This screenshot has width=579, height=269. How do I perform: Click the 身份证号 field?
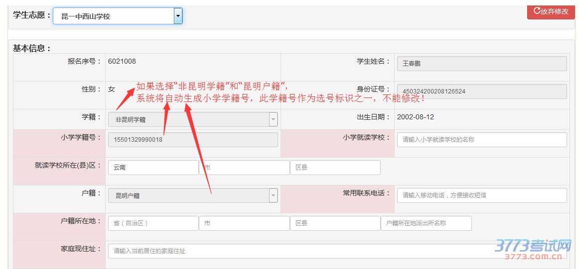pyautogui.click(x=481, y=91)
